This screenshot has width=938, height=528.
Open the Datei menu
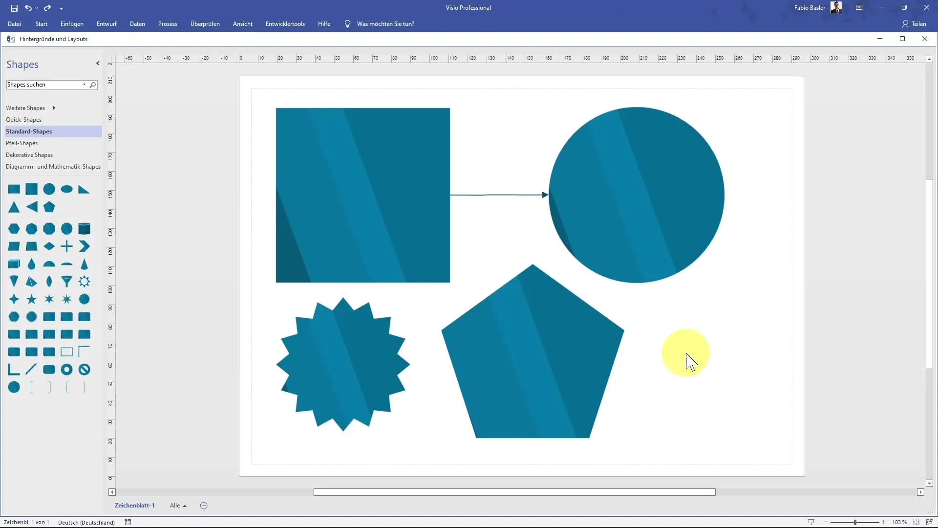tap(14, 24)
